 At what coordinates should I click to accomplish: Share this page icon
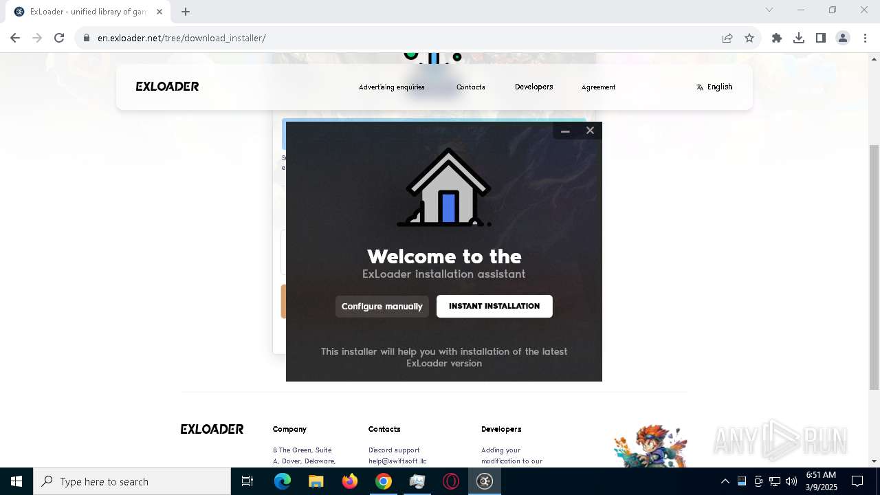(x=727, y=38)
